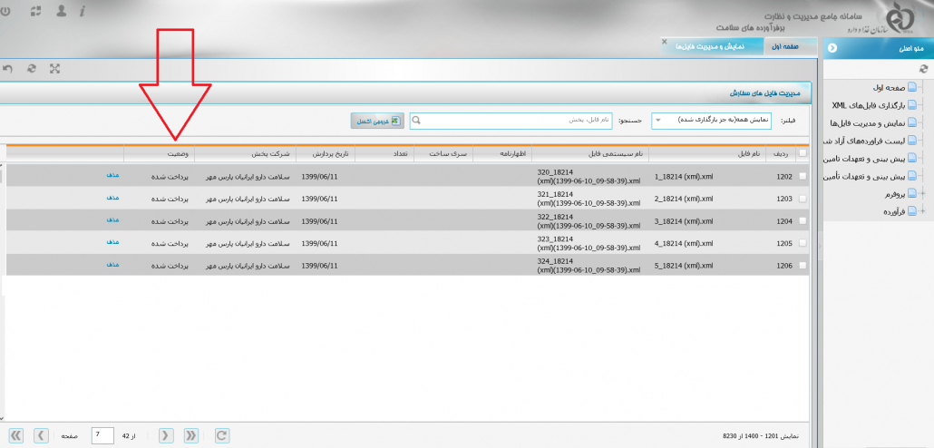Reload the table with the pager refresh icon
The width and height of the screenshot is (934, 448).
222,436
